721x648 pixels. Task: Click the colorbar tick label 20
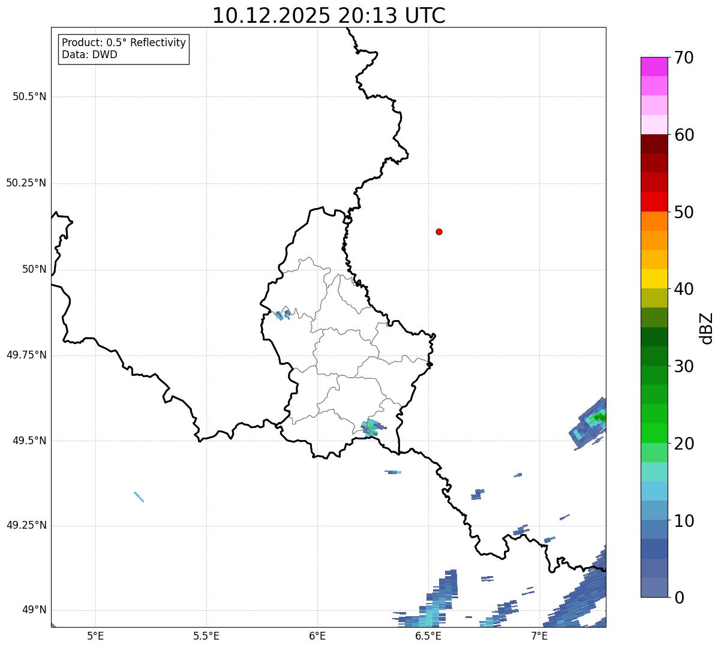(683, 444)
